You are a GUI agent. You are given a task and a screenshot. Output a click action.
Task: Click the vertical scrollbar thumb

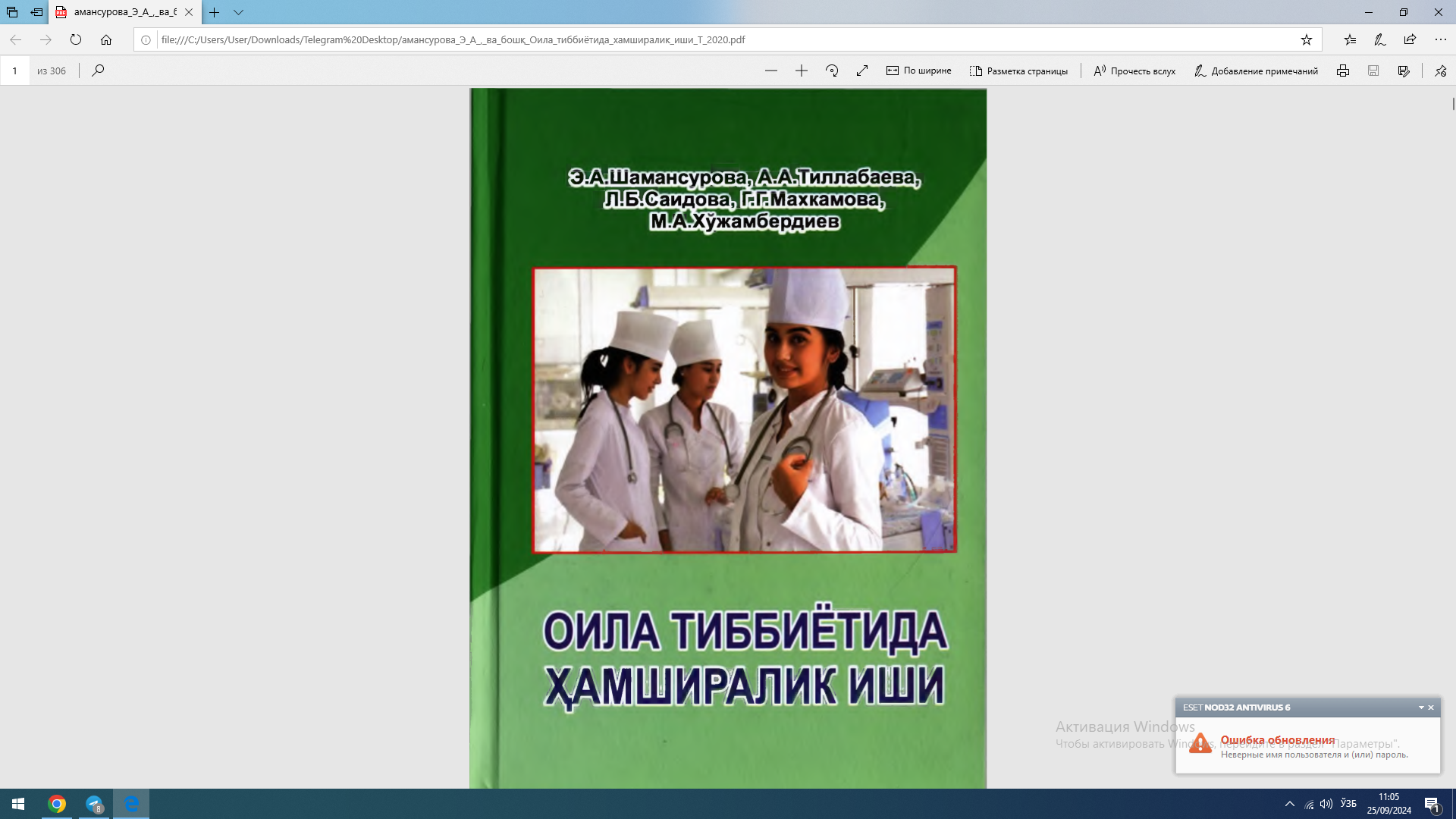click(x=1453, y=104)
